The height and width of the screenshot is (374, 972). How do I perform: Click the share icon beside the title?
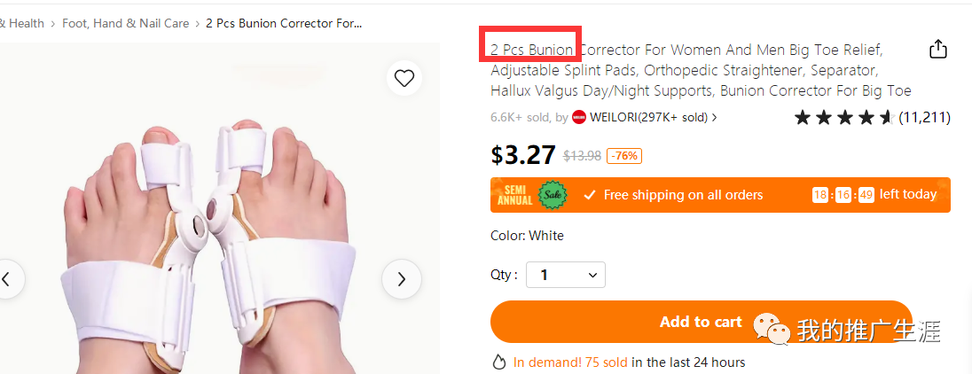pyautogui.click(x=938, y=50)
